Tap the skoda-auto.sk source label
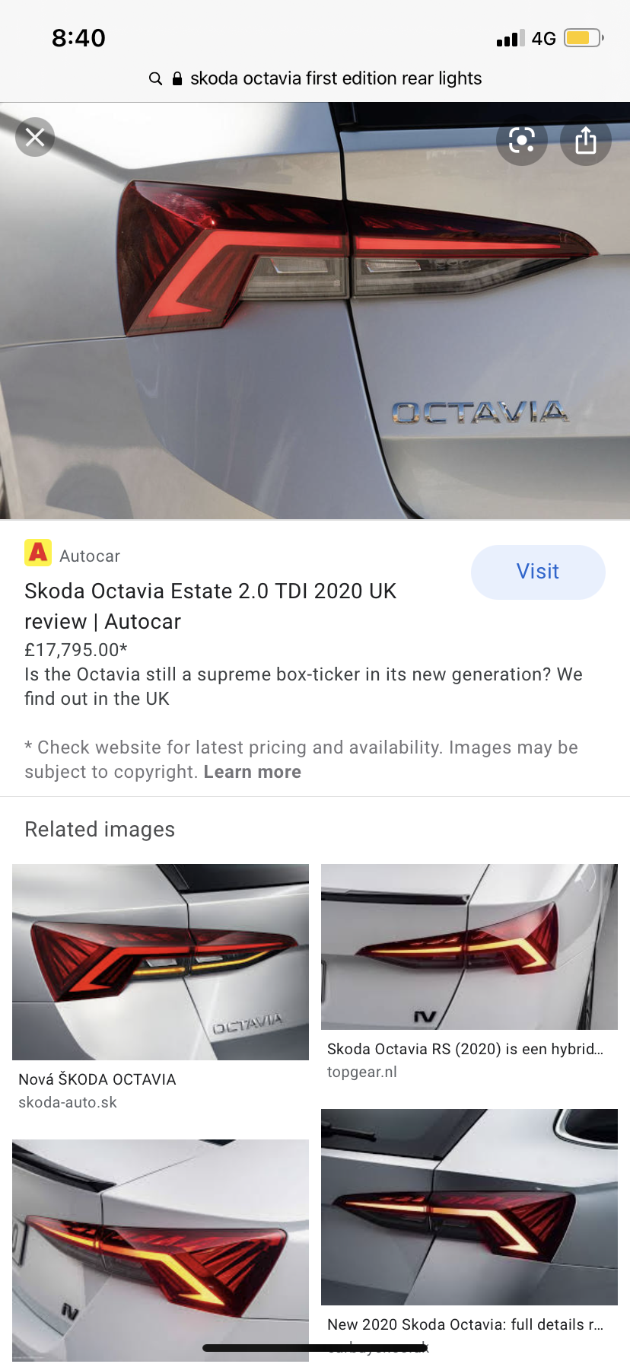Image resolution: width=630 pixels, height=1364 pixels. point(68,1102)
